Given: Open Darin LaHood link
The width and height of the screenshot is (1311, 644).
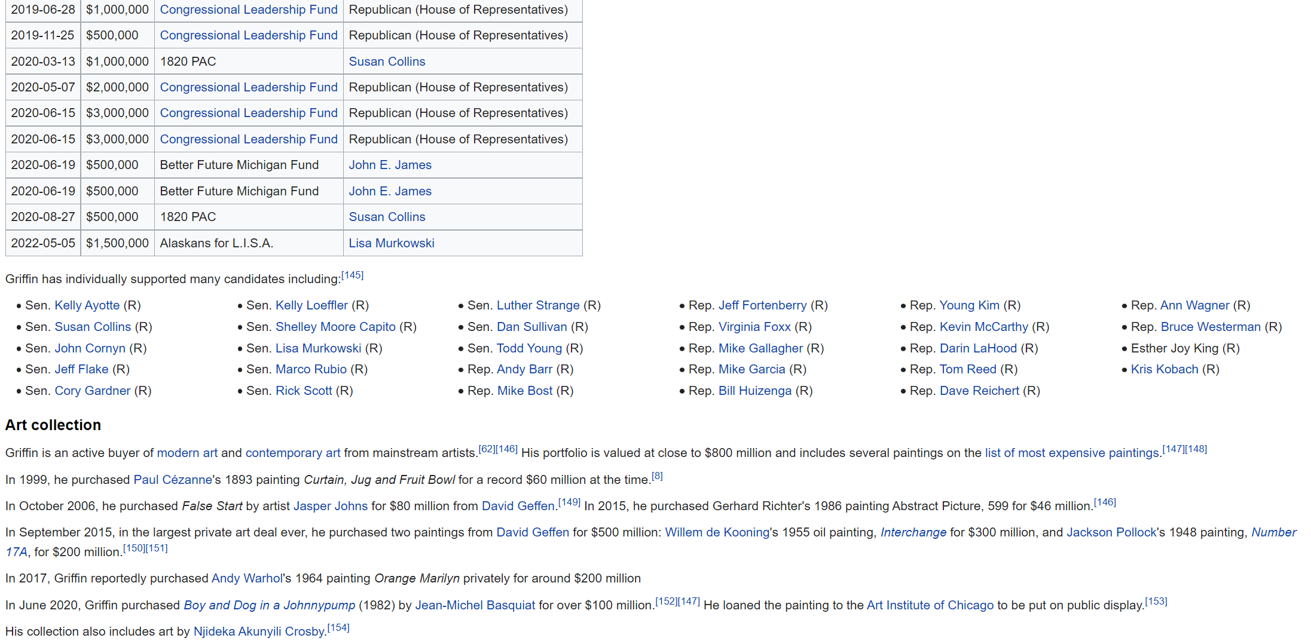Looking at the screenshot, I should click(978, 348).
